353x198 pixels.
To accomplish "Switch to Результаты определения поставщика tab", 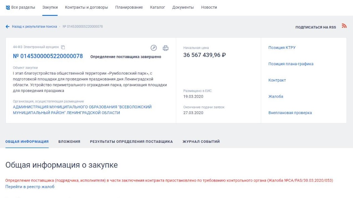I will point(131,141).
